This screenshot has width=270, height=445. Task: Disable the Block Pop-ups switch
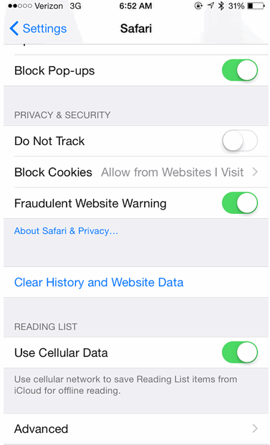(x=240, y=70)
